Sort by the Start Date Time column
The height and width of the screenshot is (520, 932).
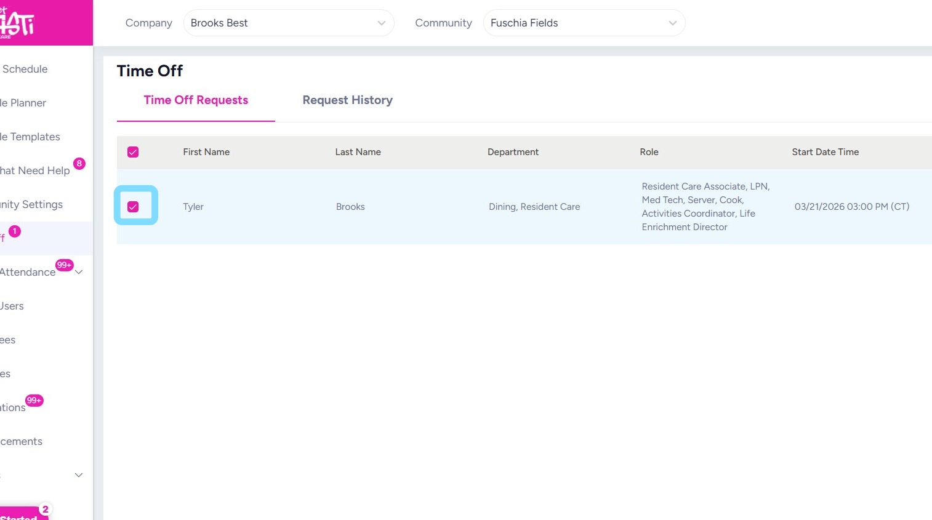click(x=825, y=152)
